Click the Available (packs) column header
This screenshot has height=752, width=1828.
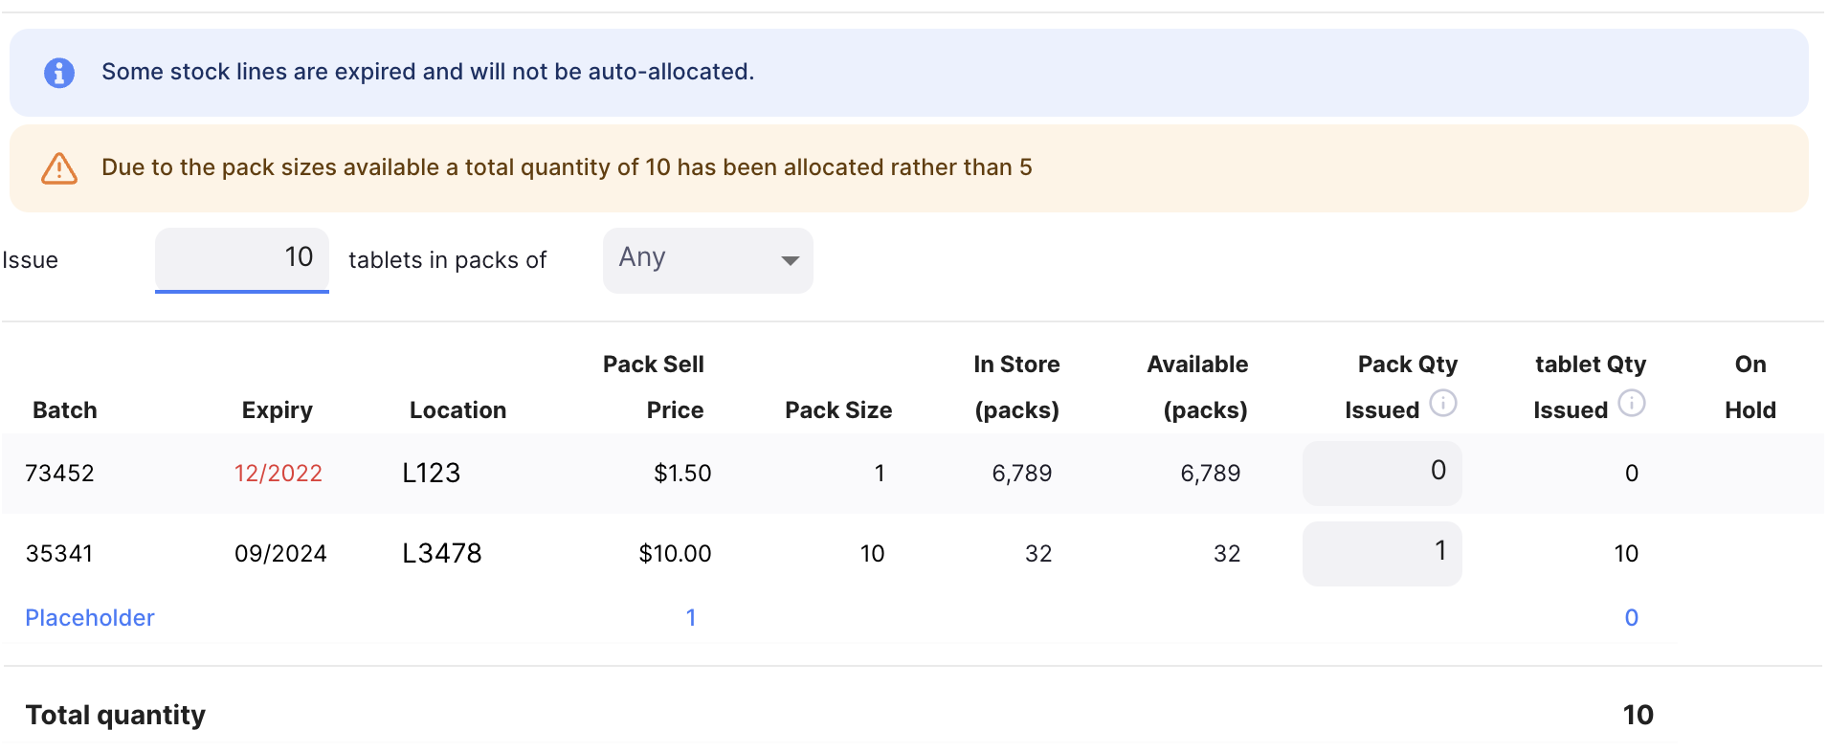(1198, 387)
